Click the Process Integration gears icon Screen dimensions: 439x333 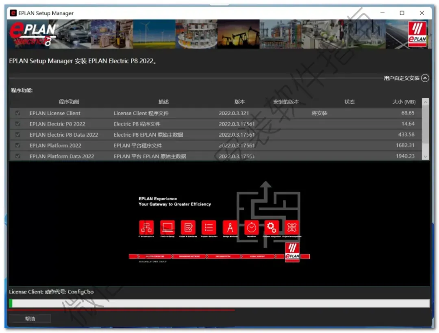(272, 227)
